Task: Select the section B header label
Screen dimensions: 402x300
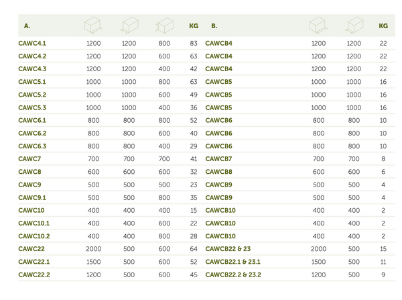Action: coord(214,26)
